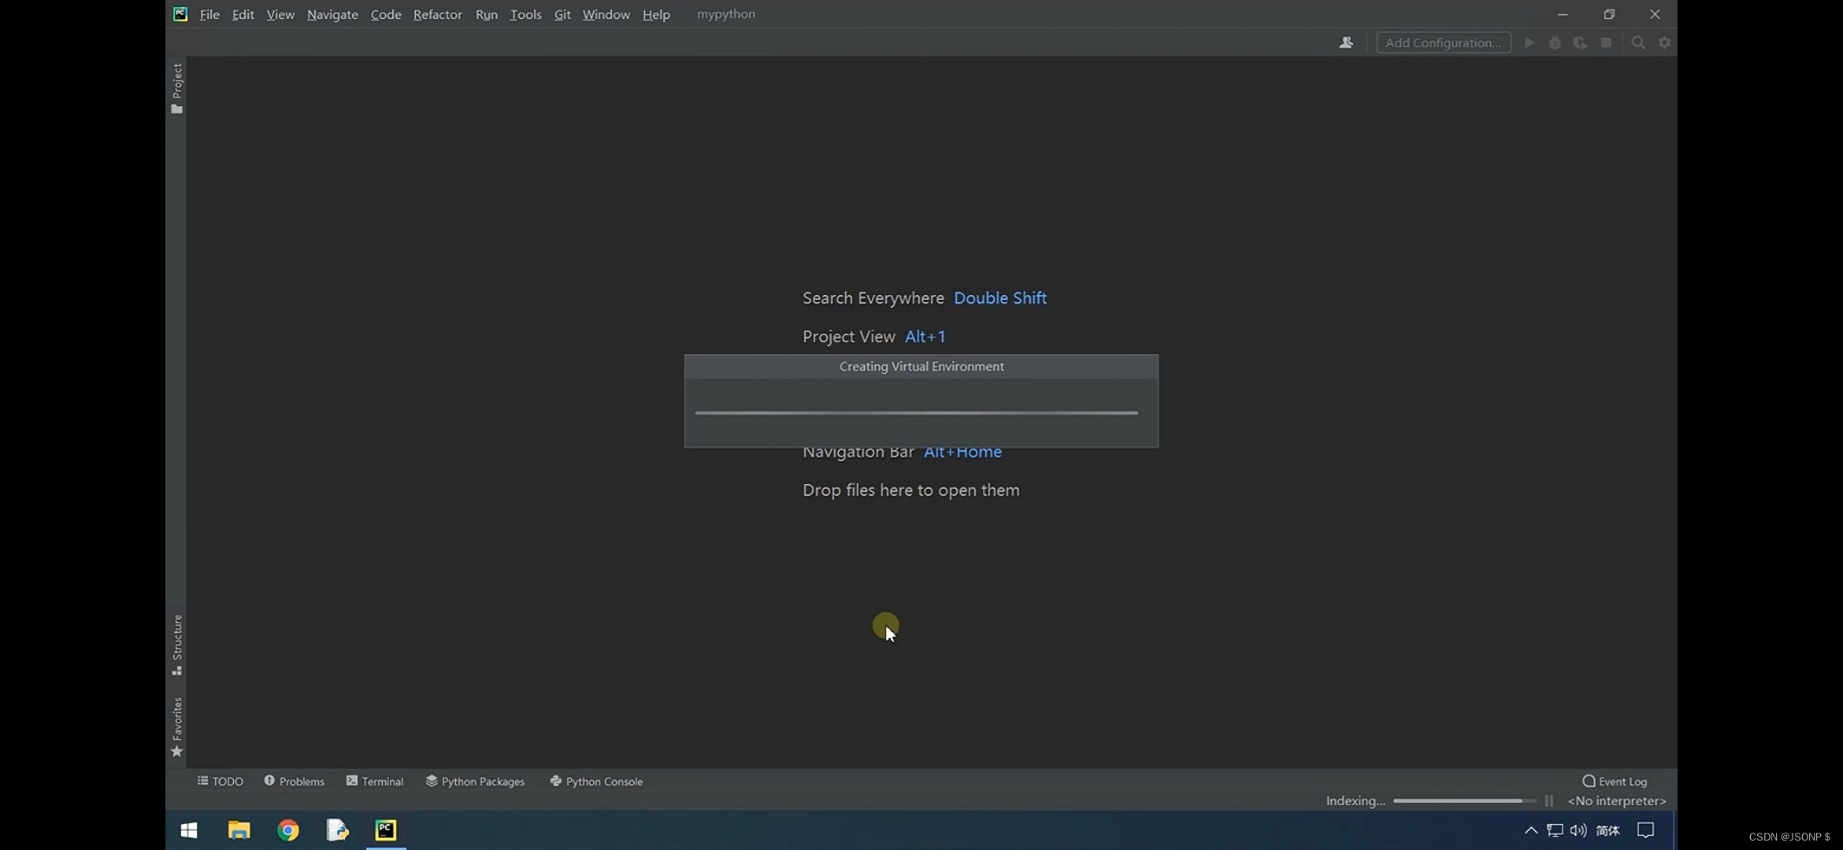Open the Window menu
1843x850 pixels.
pos(606,14)
